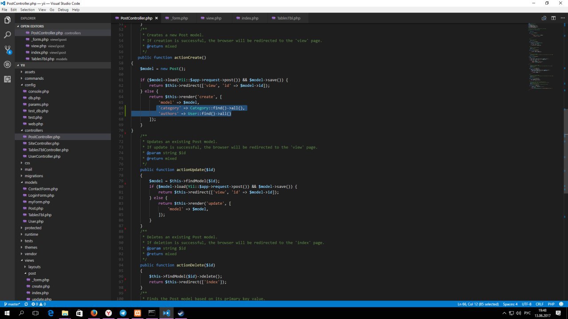
Task: Expand the assets folder
Action: (x=29, y=72)
